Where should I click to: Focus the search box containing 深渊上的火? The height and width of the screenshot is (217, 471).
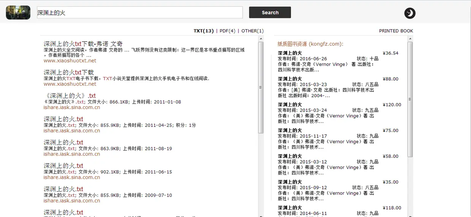[x=140, y=13]
